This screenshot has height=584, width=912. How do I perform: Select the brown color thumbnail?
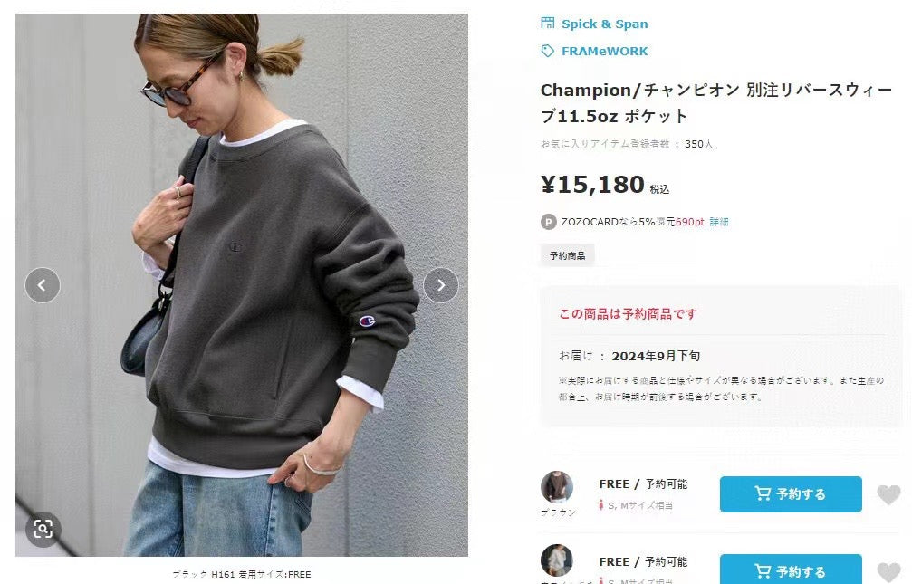(557, 487)
